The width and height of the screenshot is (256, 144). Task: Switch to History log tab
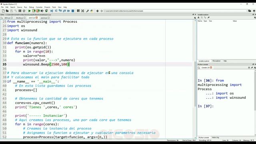215,138
